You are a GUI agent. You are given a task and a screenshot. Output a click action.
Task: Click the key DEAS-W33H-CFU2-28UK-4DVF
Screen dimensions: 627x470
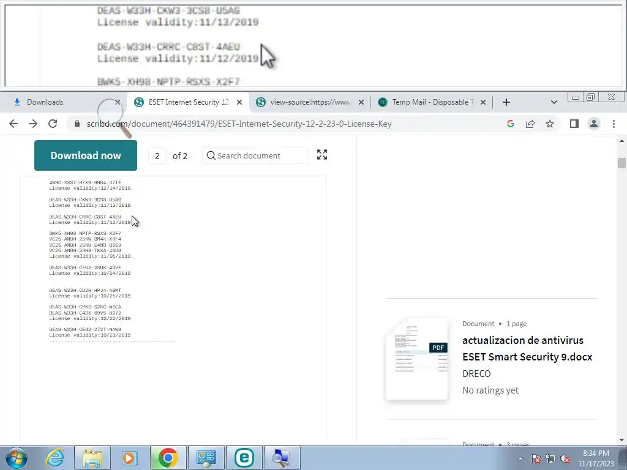point(85,268)
